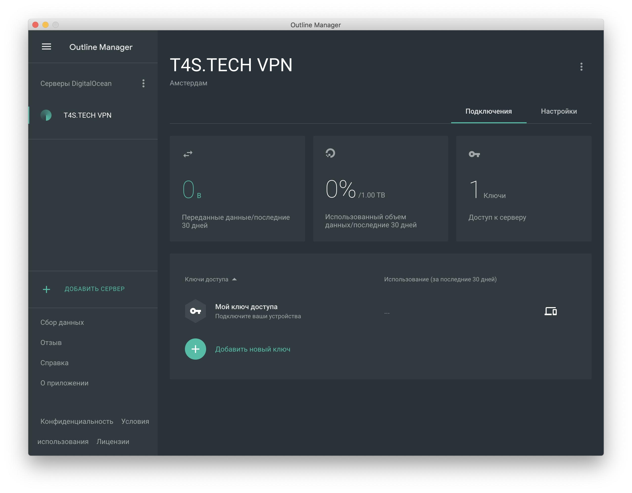
Task: Open DigitalOcean servers options menu
Action: click(x=143, y=83)
